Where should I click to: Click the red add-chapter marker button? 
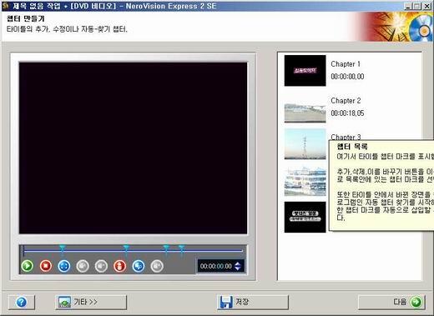[x=119, y=266]
